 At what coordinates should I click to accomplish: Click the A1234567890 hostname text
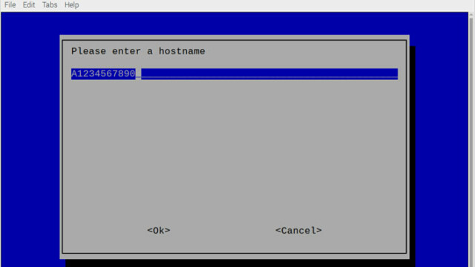coord(103,73)
